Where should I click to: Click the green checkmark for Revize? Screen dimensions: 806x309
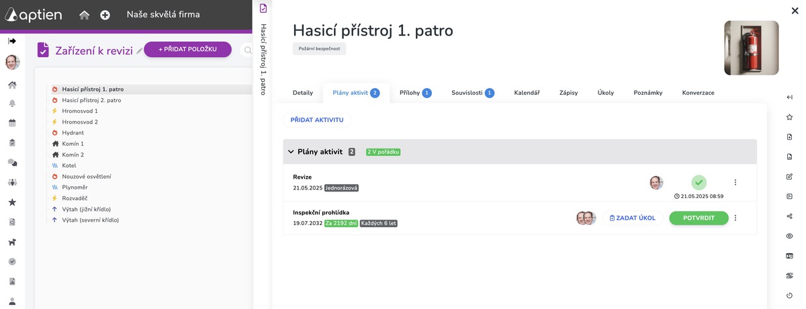point(699,182)
